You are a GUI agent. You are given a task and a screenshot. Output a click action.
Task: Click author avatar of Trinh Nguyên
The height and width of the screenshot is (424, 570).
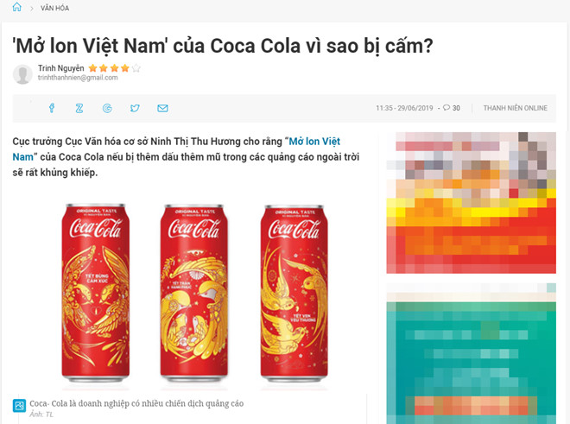point(22,74)
